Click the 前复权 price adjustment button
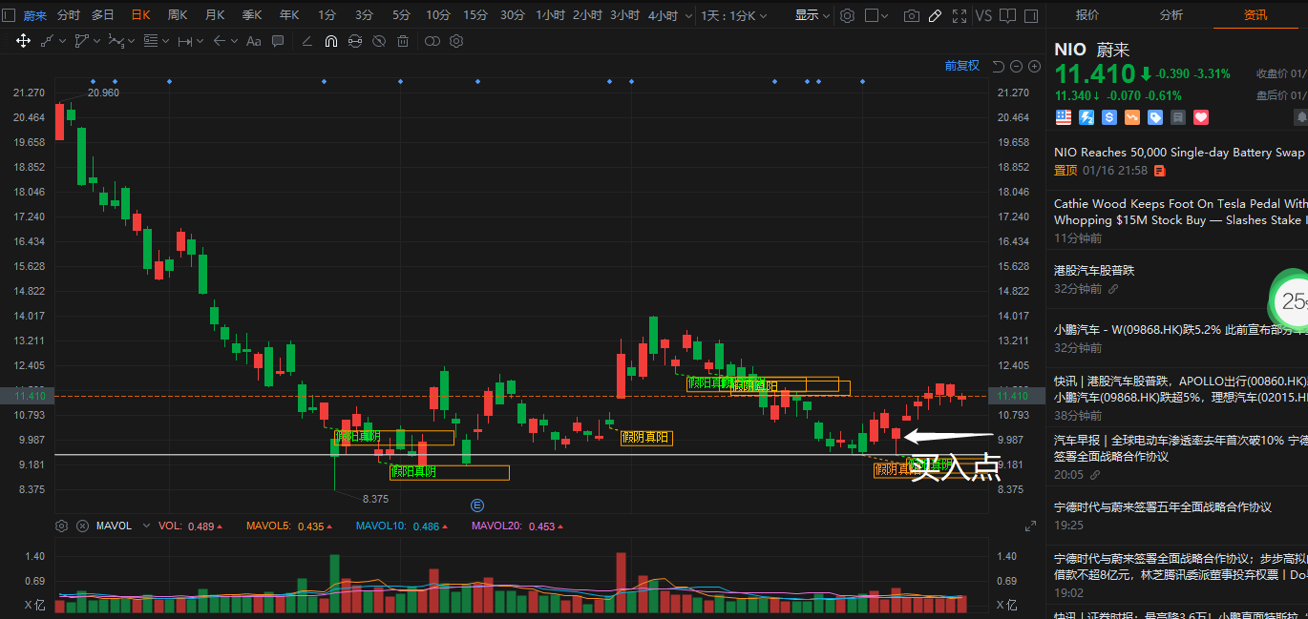This screenshot has height=619, width=1308. tap(962, 66)
